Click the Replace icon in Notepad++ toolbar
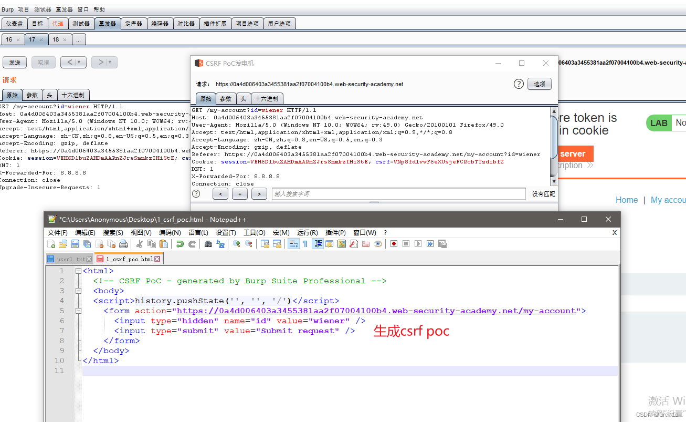 click(x=220, y=244)
